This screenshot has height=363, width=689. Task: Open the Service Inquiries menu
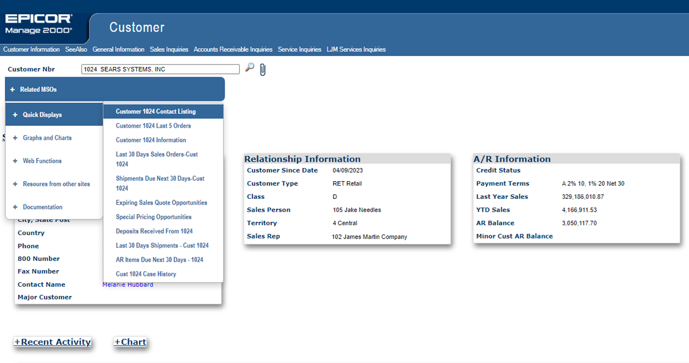[x=299, y=49]
